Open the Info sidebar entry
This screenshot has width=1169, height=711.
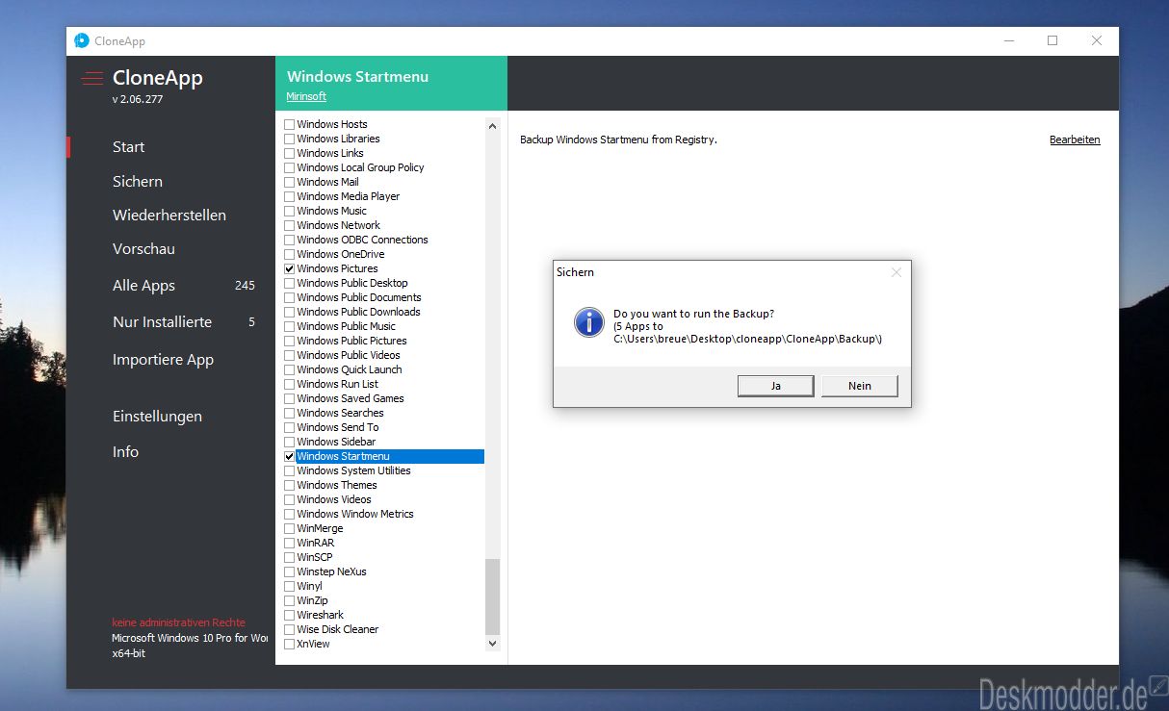coord(125,452)
